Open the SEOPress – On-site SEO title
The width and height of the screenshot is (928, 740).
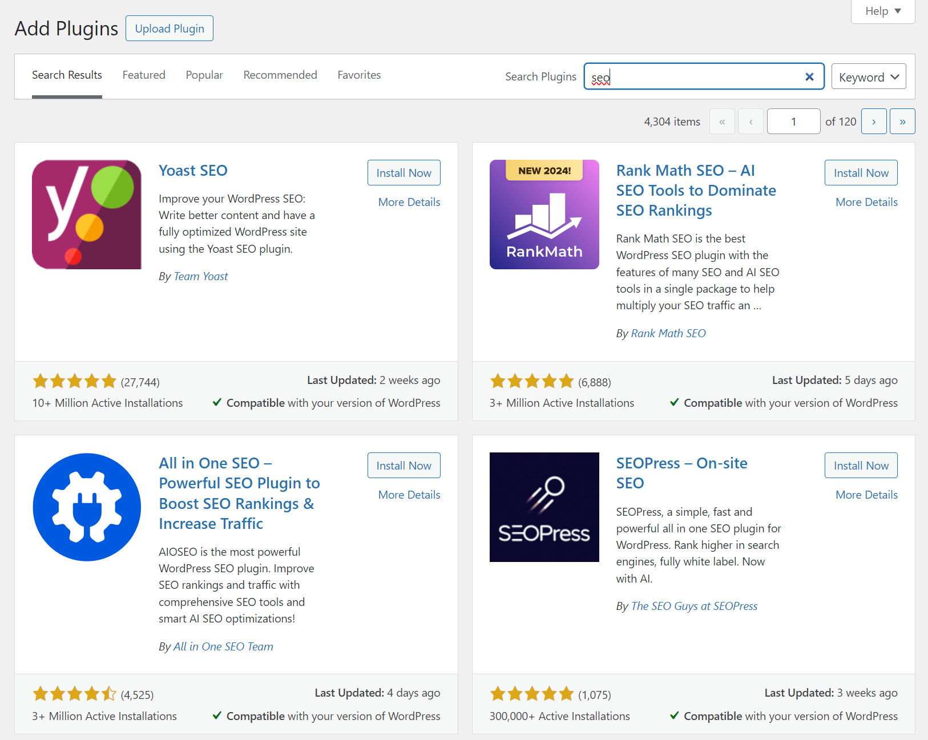click(x=681, y=473)
